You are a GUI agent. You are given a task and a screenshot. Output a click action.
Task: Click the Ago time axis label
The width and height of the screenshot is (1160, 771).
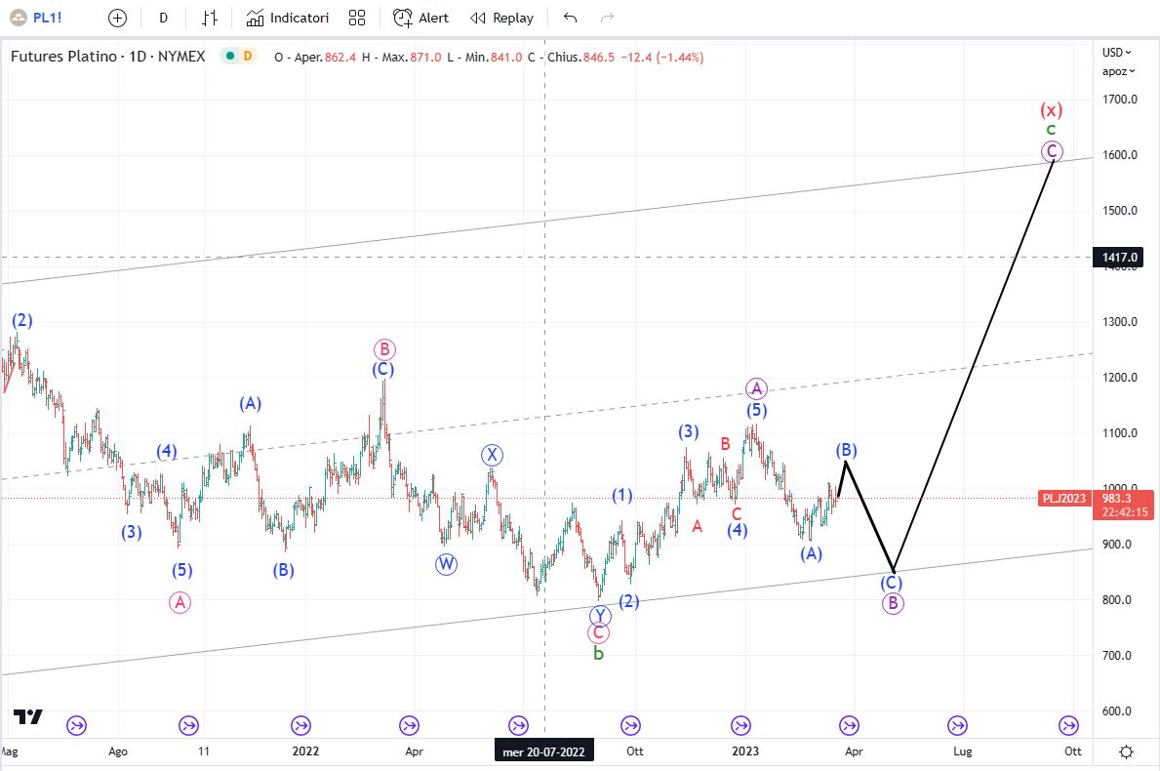(118, 751)
